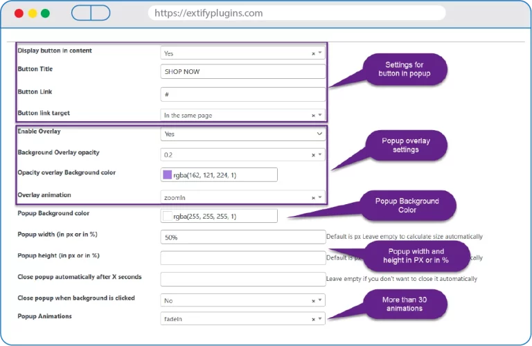Click the pill-shaped toggle in browser bar
Viewport: 532px width, 346px height.
91,13
